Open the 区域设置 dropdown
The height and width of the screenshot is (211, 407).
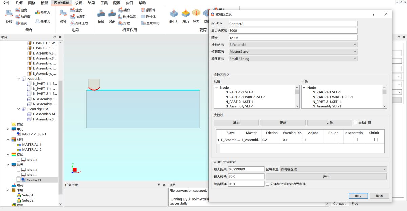click(333, 169)
